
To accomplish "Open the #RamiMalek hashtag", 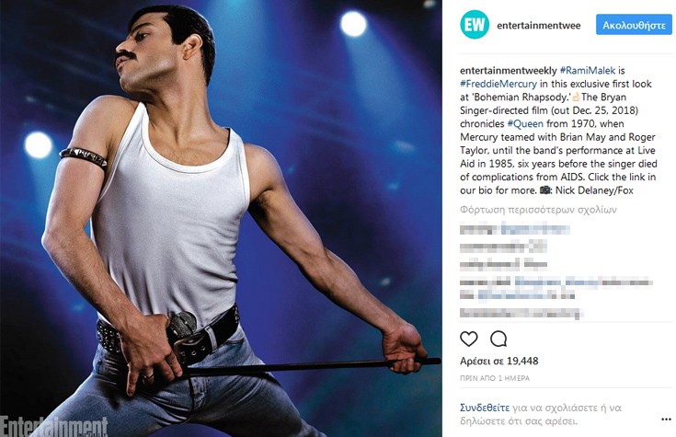I will tap(587, 70).
